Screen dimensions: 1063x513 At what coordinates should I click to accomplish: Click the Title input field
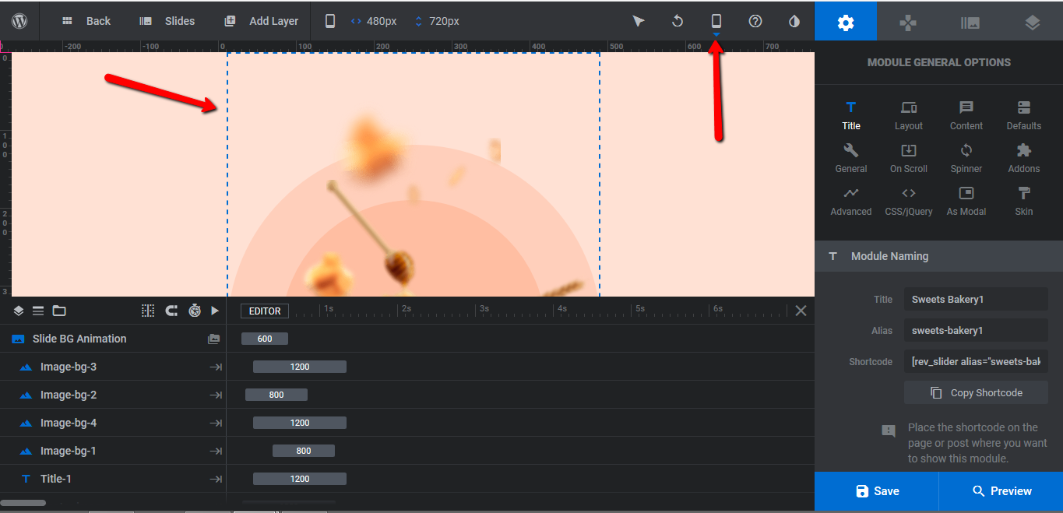point(976,299)
